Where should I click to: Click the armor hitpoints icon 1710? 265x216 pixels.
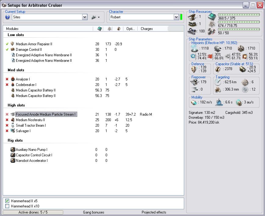218,49
